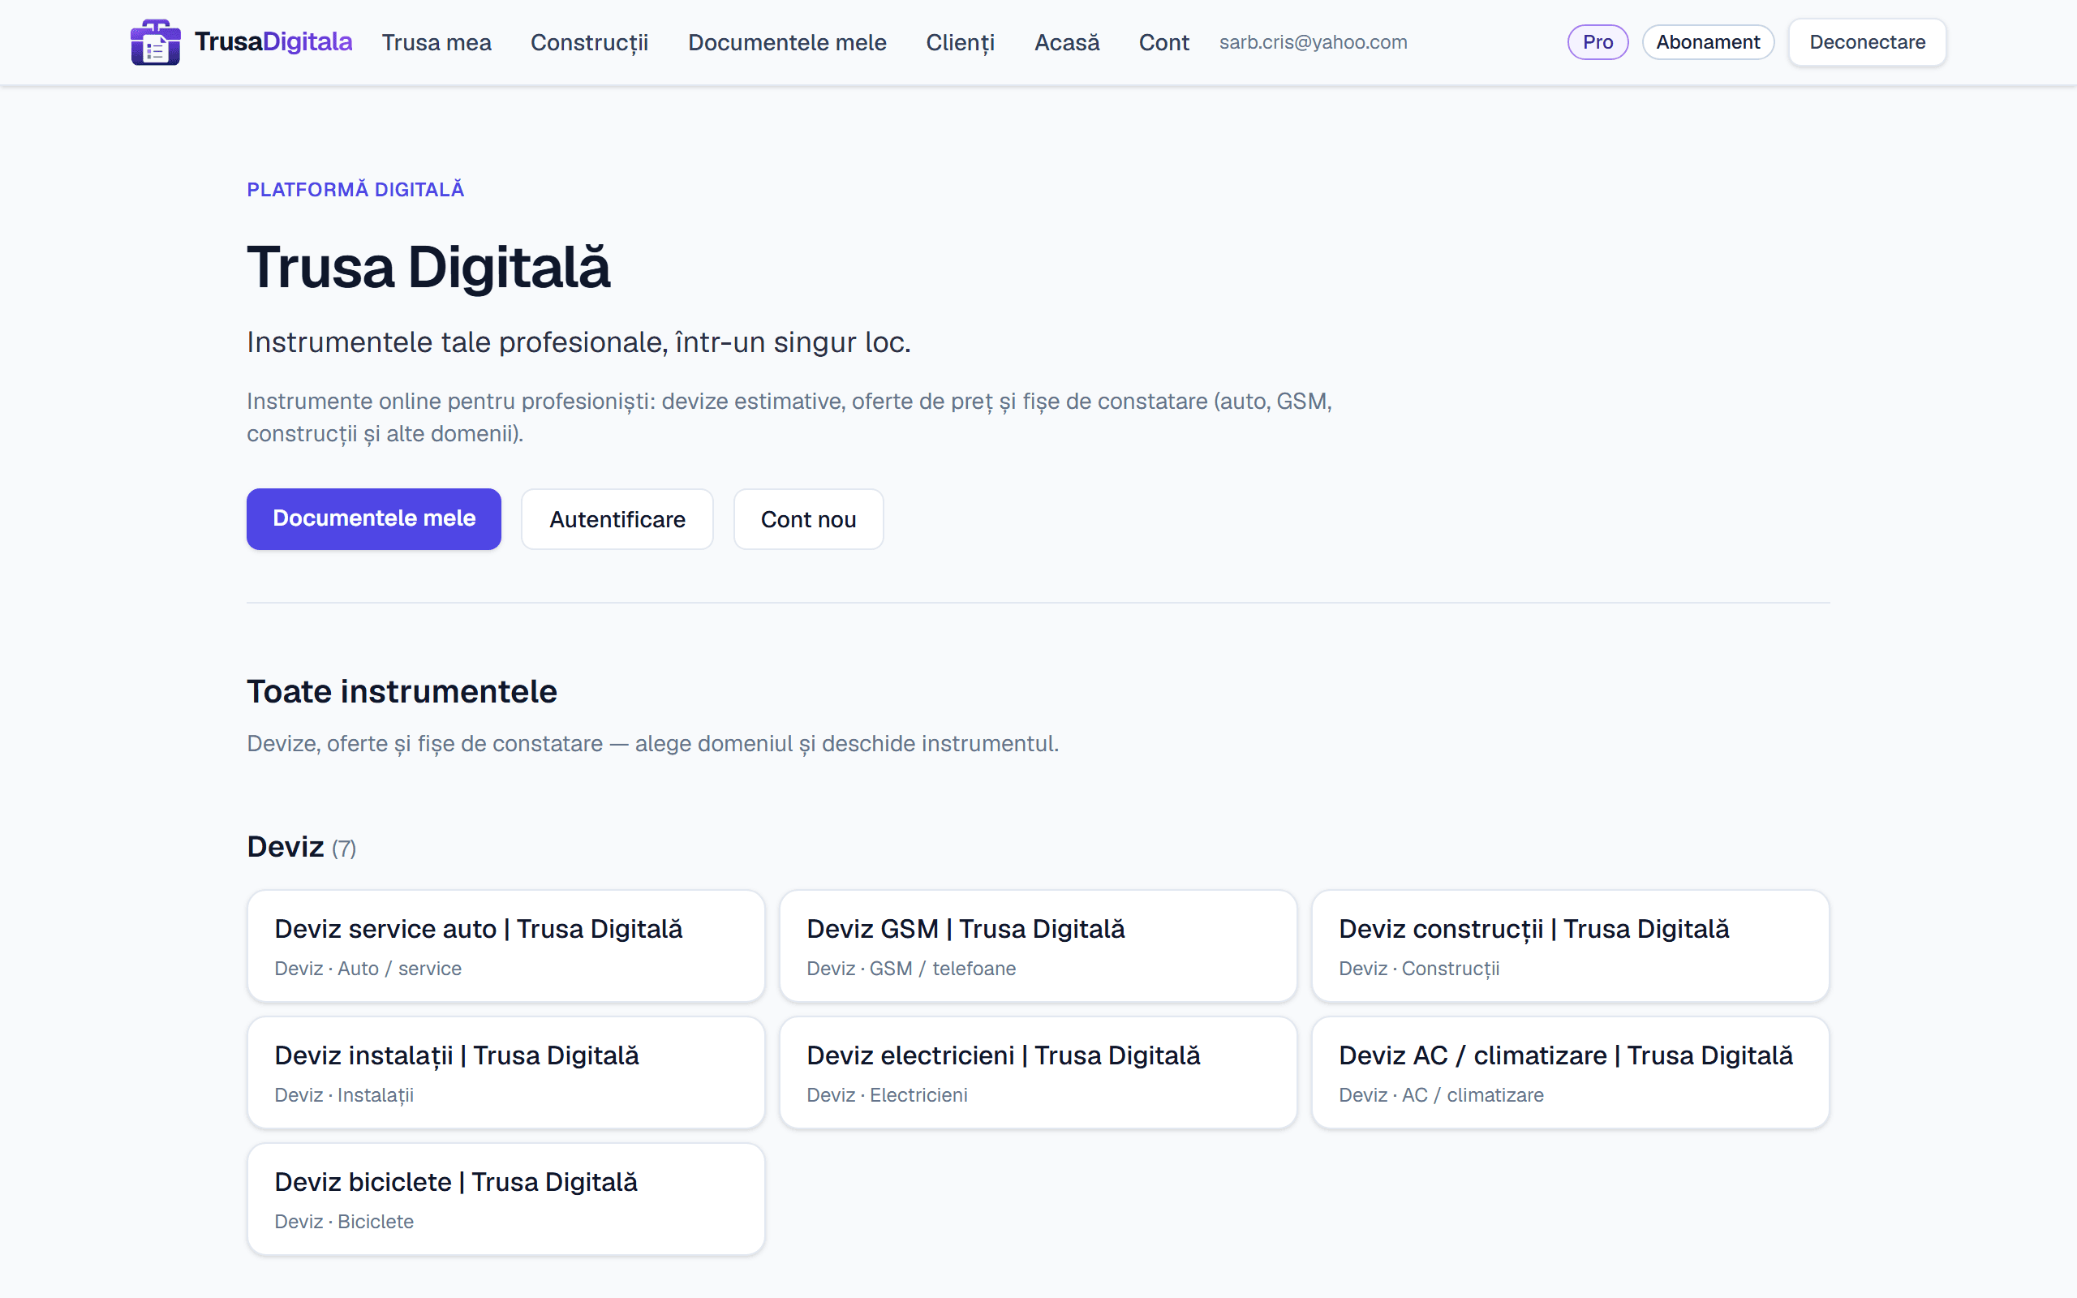Click the PLATFORMĂ DIGITALĂ label text

(x=355, y=190)
